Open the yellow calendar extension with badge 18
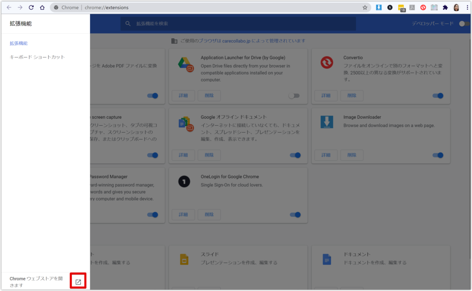This screenshot has height=291, width=472. click(401, 8)
